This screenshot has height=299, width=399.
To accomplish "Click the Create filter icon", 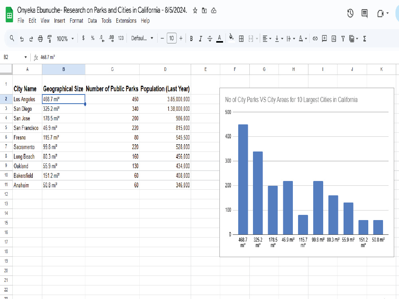I will pyautogui.click(x=343, y=38).
